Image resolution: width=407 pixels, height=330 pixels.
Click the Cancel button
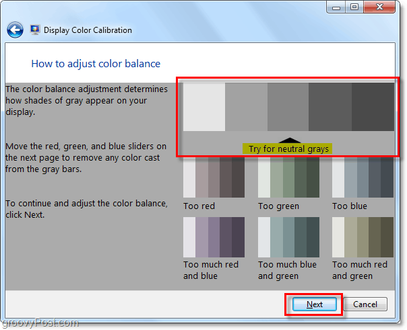pos(365,304)
